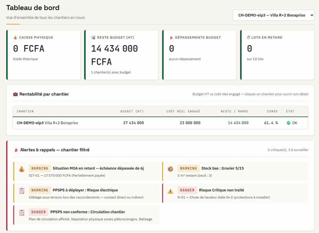Open the Situation MOA en retard alert

point(87,171)
